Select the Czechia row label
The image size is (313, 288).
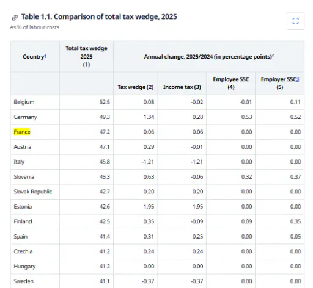(x=23, y=251)
